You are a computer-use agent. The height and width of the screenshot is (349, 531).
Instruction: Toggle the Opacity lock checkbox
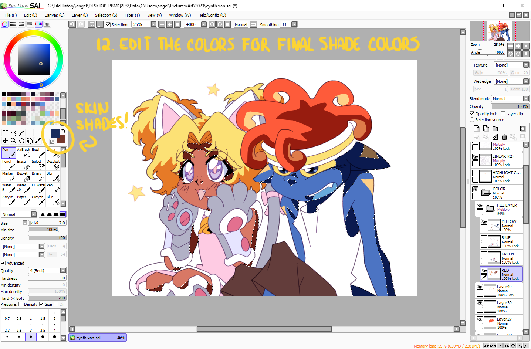pos(472,114)
